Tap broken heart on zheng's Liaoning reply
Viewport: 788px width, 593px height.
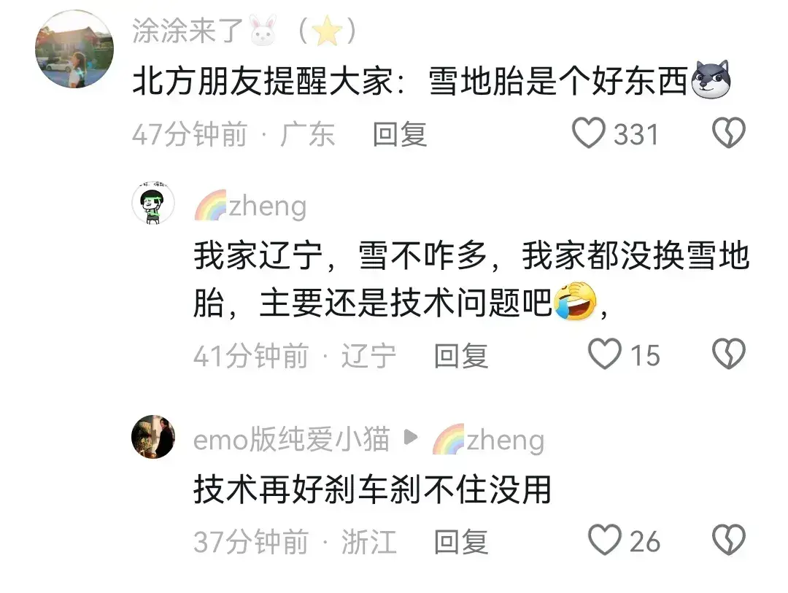[x=729, y=354]
